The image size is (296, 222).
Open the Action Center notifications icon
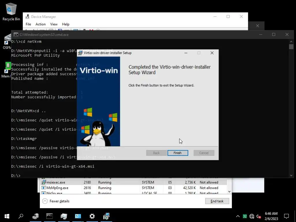coord(286,216)
